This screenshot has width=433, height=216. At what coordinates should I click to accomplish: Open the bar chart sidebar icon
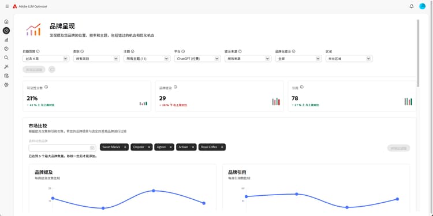tap(6, 39)
